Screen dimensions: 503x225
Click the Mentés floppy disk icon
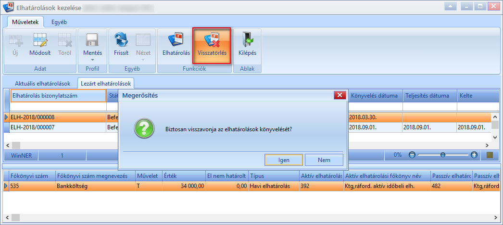tap(92, 40)
